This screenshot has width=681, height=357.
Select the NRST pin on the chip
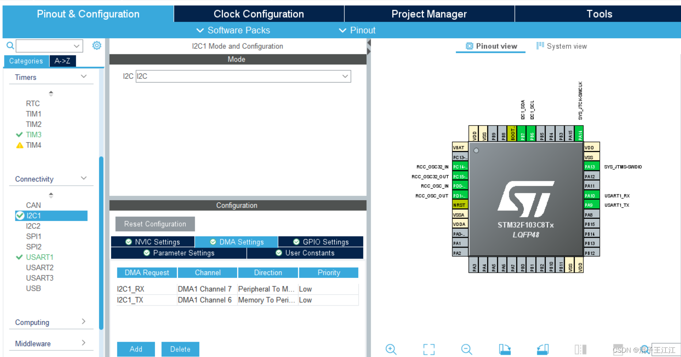coord(460,205)
